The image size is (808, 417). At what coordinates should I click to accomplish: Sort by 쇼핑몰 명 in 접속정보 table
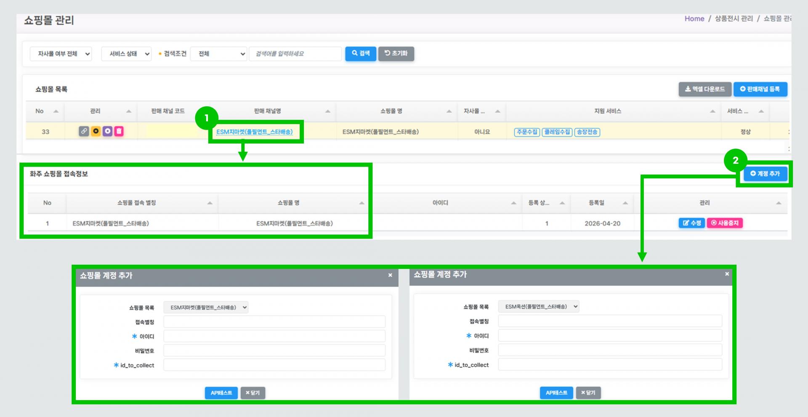click(x=361, y=203)
